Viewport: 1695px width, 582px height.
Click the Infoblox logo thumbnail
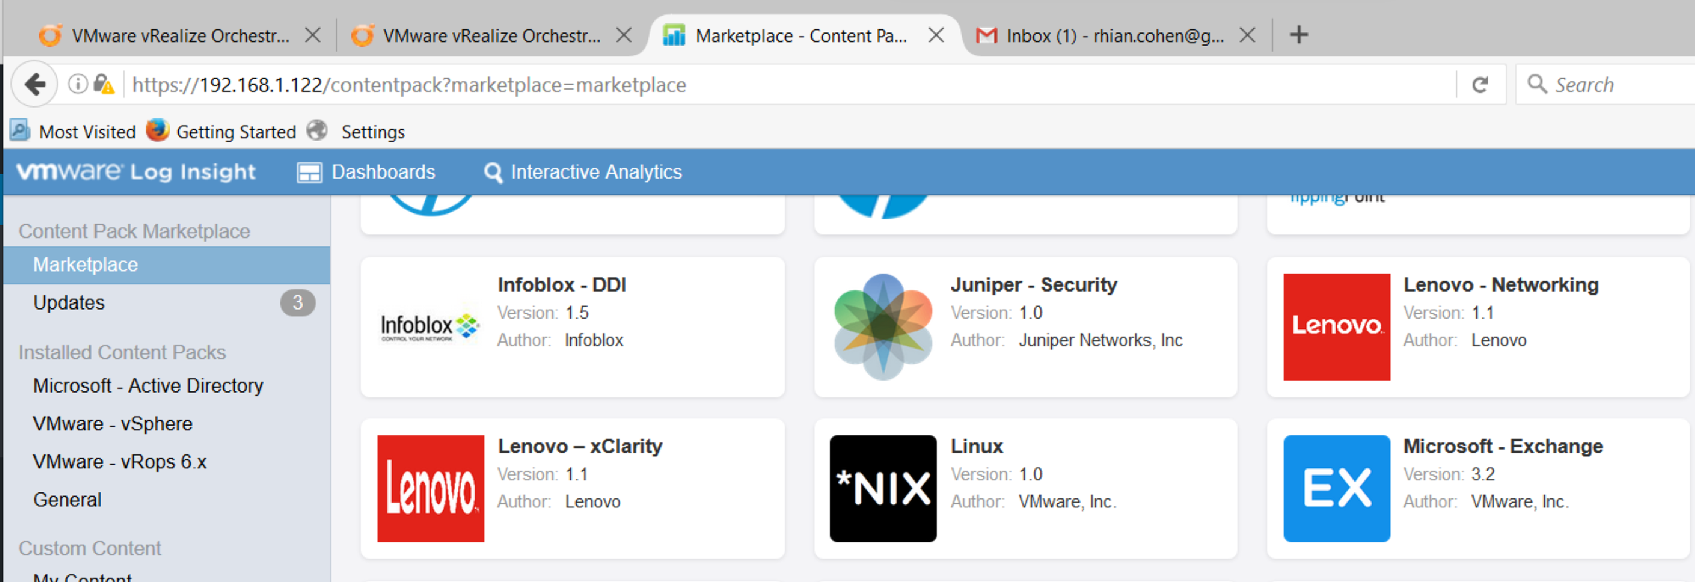pyautogui.click(x=430, y=327)
